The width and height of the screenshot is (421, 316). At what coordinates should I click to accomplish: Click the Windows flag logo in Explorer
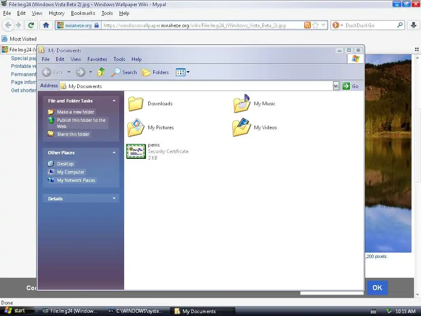[356, 59]
